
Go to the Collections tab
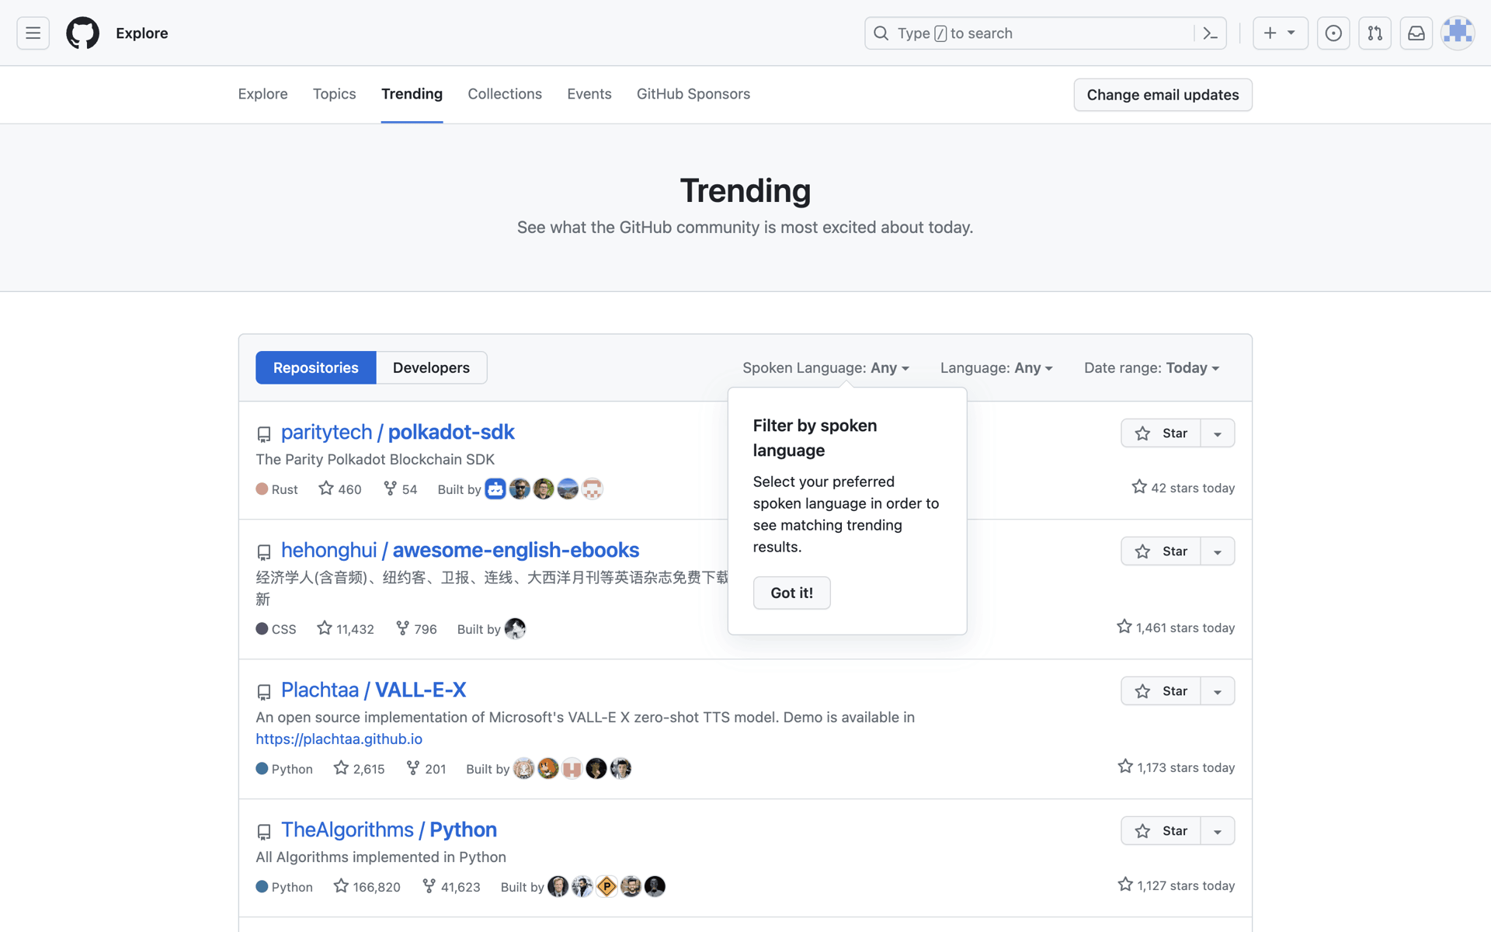coord(505,94)
